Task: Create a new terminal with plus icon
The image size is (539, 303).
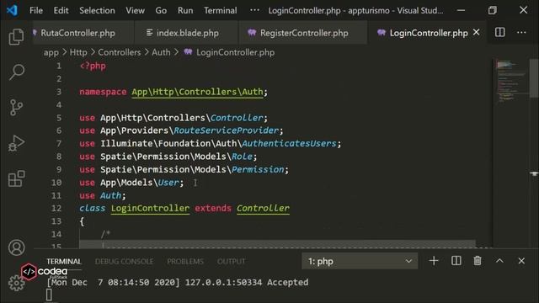Action: pos(434,261)
